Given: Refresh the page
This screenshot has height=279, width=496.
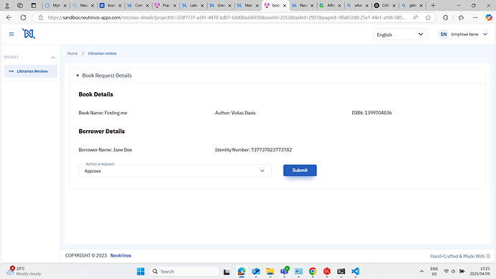Looking at the screenshot, I should pyautogui.click(x=23, y=18).
